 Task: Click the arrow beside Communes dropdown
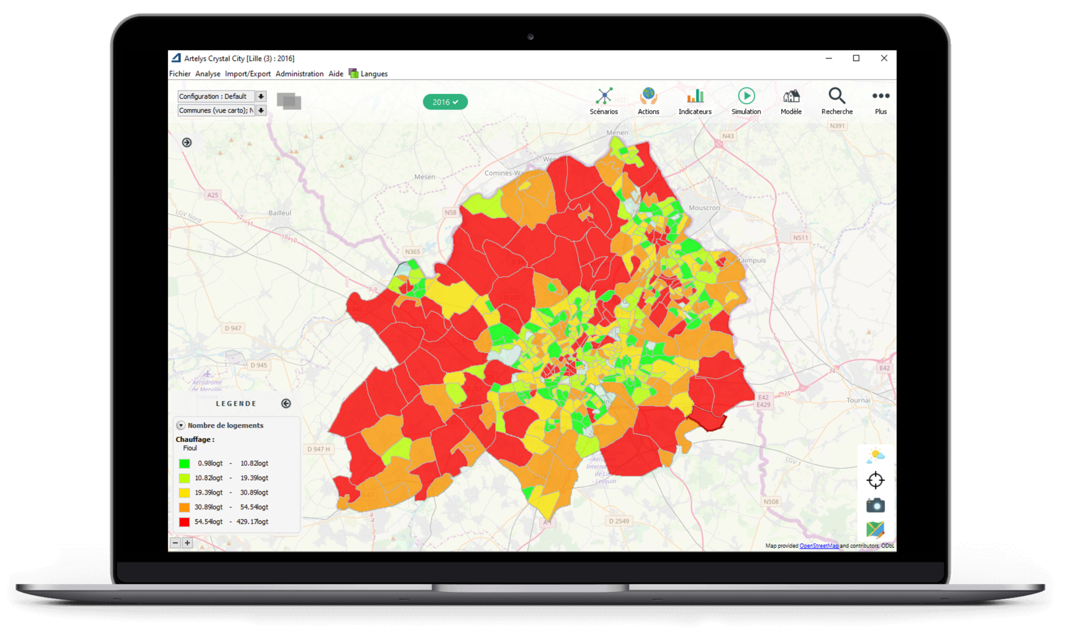click(261, 110)
